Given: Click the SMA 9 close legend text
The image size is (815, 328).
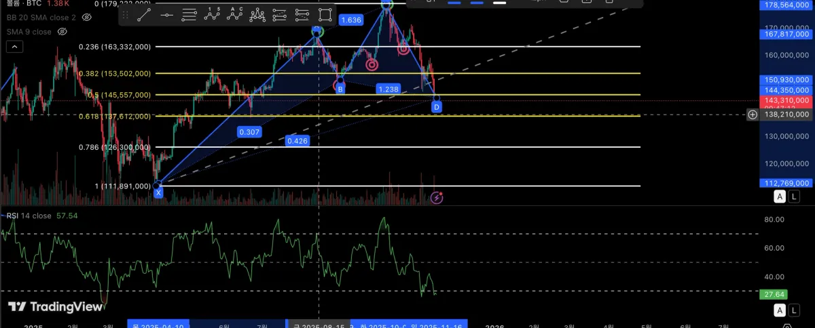Looking at the screenshot, I should 29,31.
